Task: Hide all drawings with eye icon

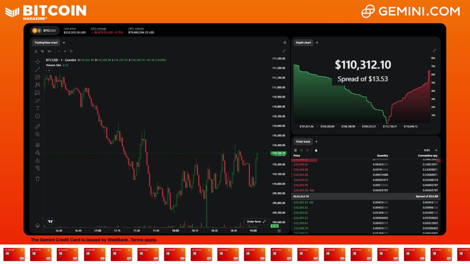Action: tap(37, 168)
